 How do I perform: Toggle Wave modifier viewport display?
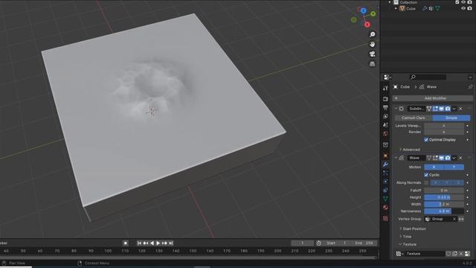pos(441,158)
